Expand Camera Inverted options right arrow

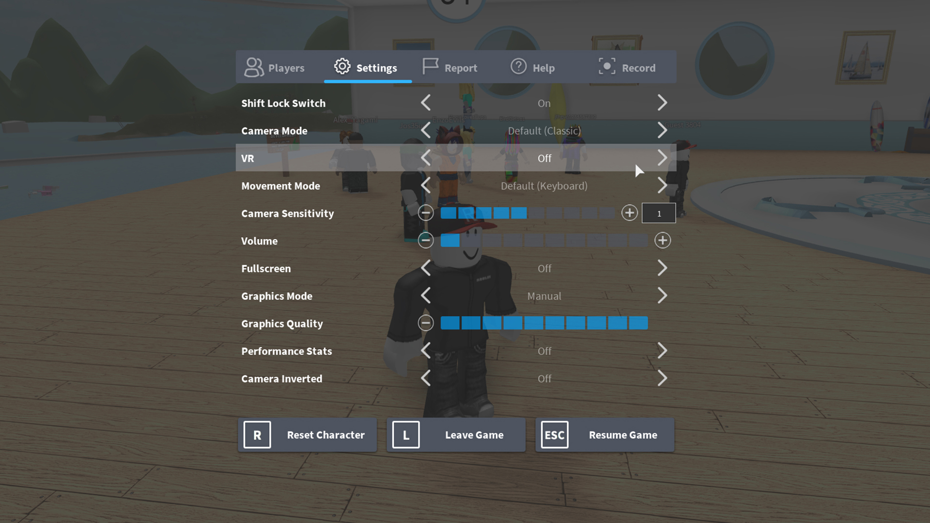[x=662, y=378]
